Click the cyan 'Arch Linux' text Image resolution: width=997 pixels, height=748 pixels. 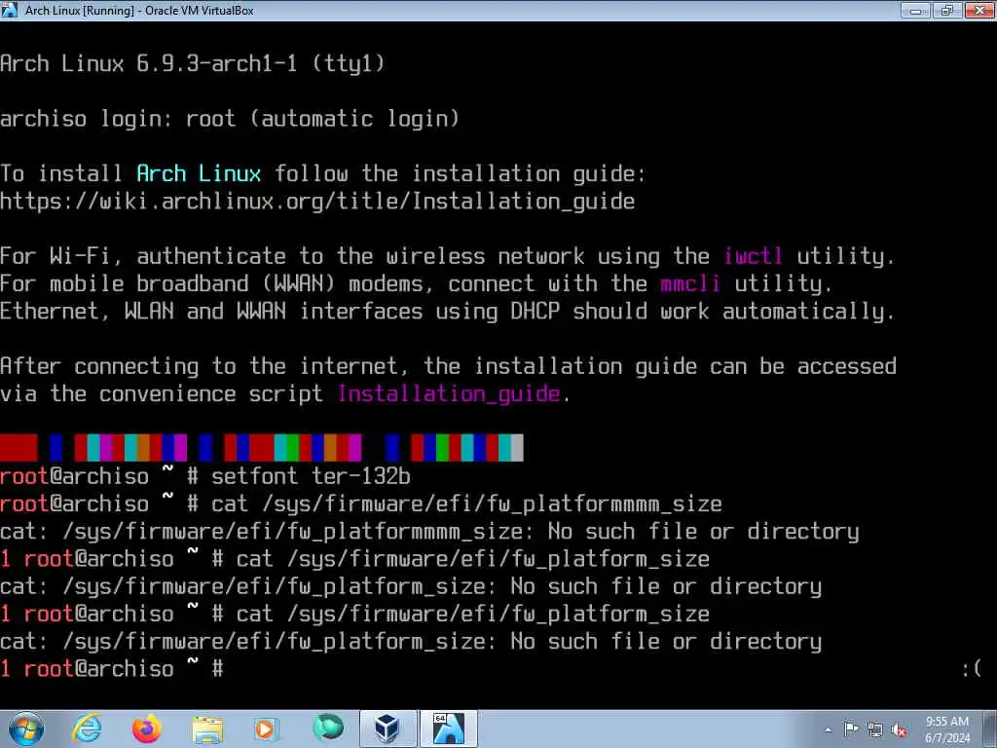point(199,173)
